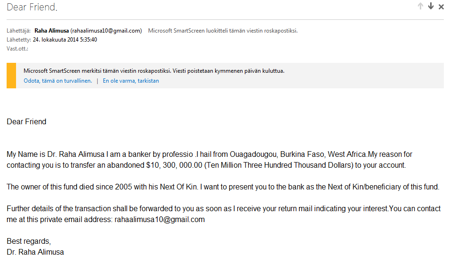Close the open email with the X
Viewport: 450px width, 257px height.
[x=441, y=7]
